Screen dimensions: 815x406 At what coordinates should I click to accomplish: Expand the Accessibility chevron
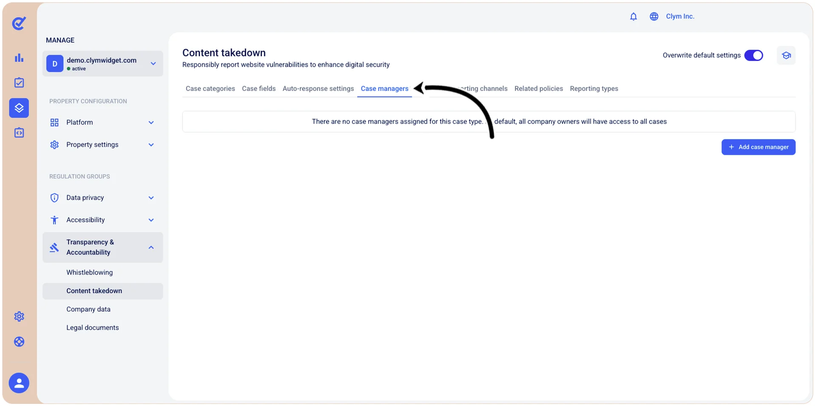(x=151, y=220)
